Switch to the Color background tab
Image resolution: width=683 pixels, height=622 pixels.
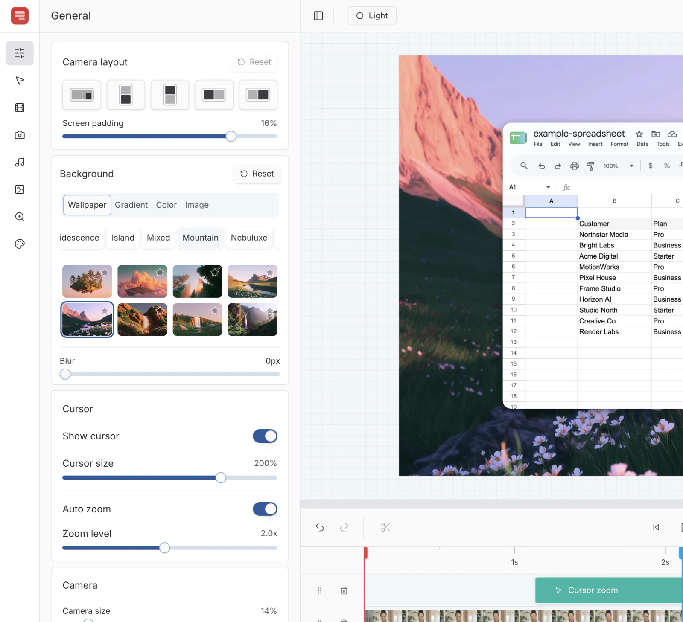[166, 205]
